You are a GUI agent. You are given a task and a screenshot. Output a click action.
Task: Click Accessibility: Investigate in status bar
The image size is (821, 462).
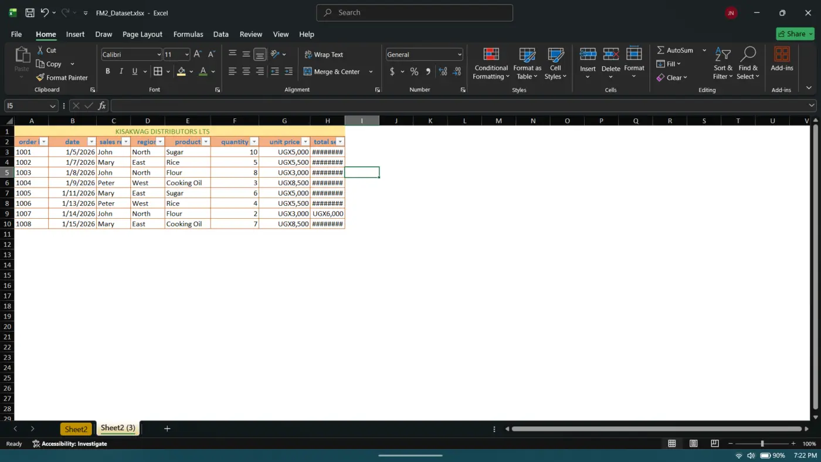(x=70, y=444)
